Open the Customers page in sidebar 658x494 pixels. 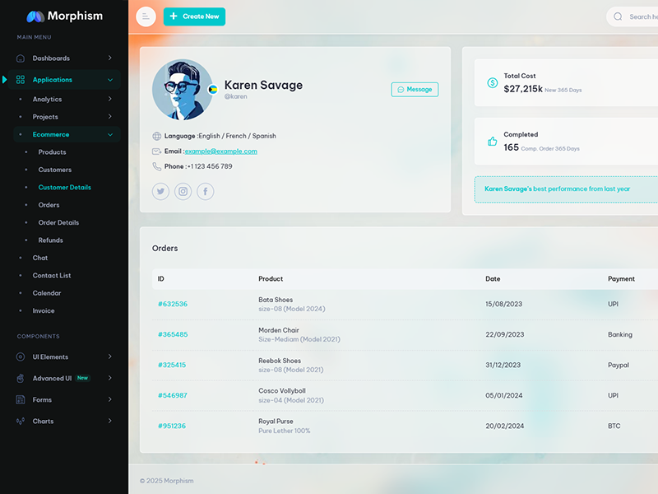click(54, 170)
